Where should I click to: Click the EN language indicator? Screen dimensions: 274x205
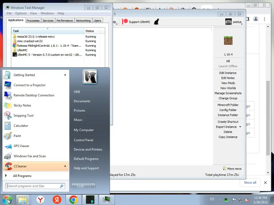click(212, 199)
